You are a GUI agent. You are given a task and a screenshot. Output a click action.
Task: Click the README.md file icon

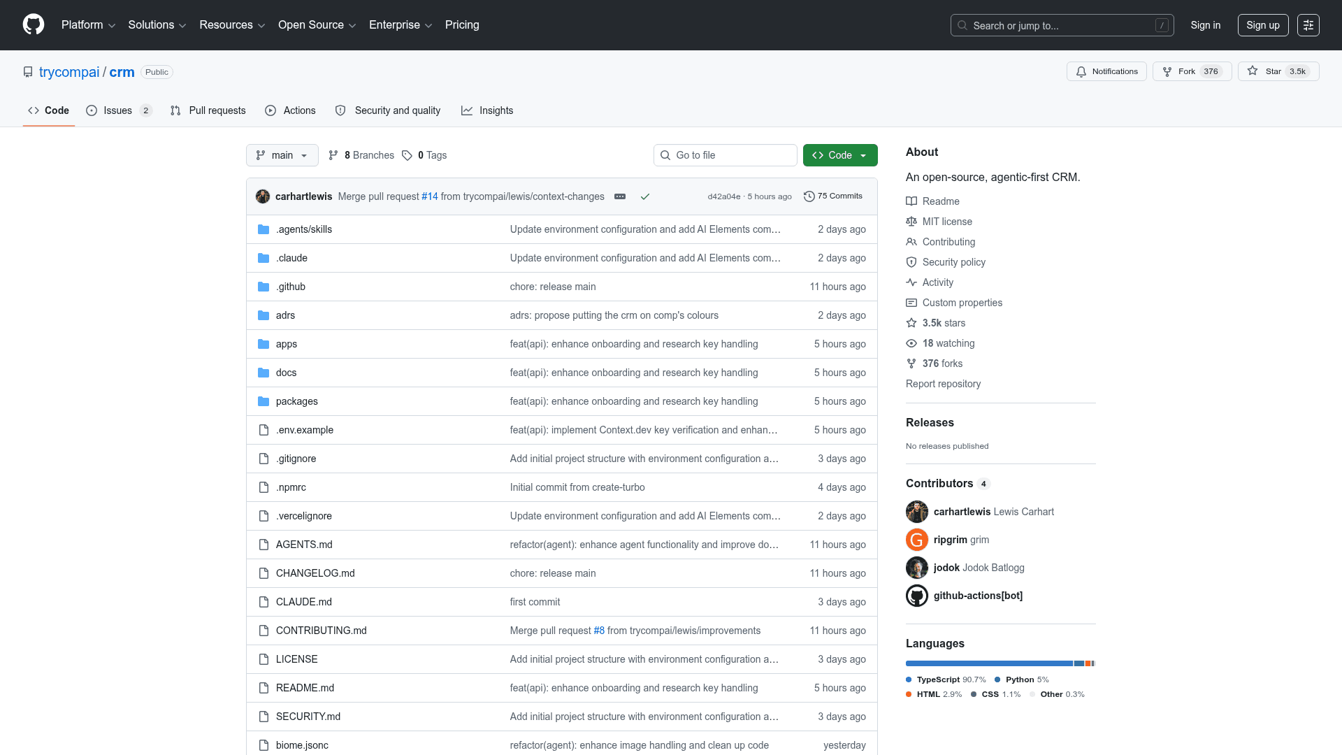tap(264, 688)
